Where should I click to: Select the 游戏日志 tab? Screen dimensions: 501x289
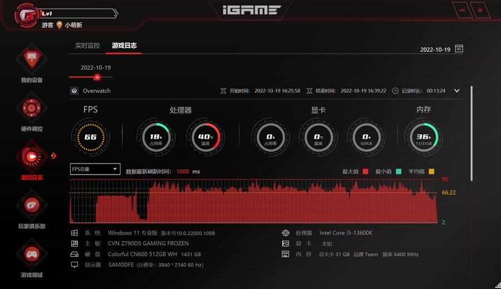pyautogui.click(x=124, y=46)
